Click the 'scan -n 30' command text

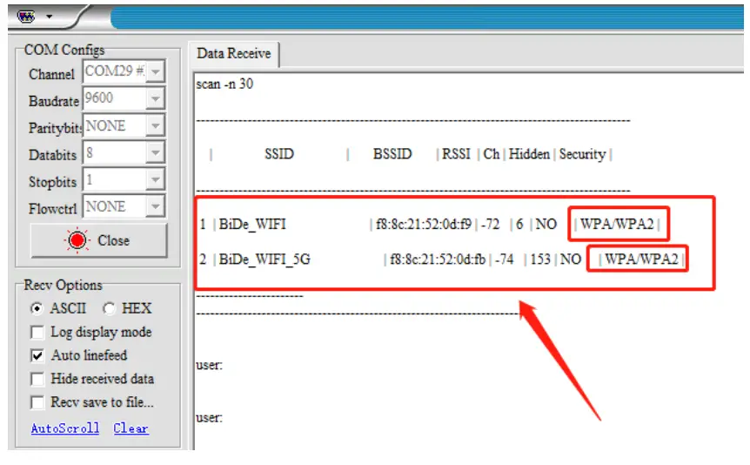[x=224, y=84]
